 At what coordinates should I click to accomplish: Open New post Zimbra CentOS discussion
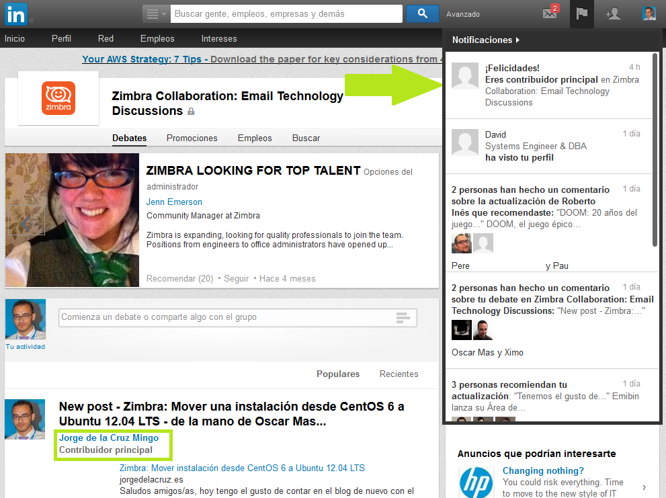click(231, 414)
